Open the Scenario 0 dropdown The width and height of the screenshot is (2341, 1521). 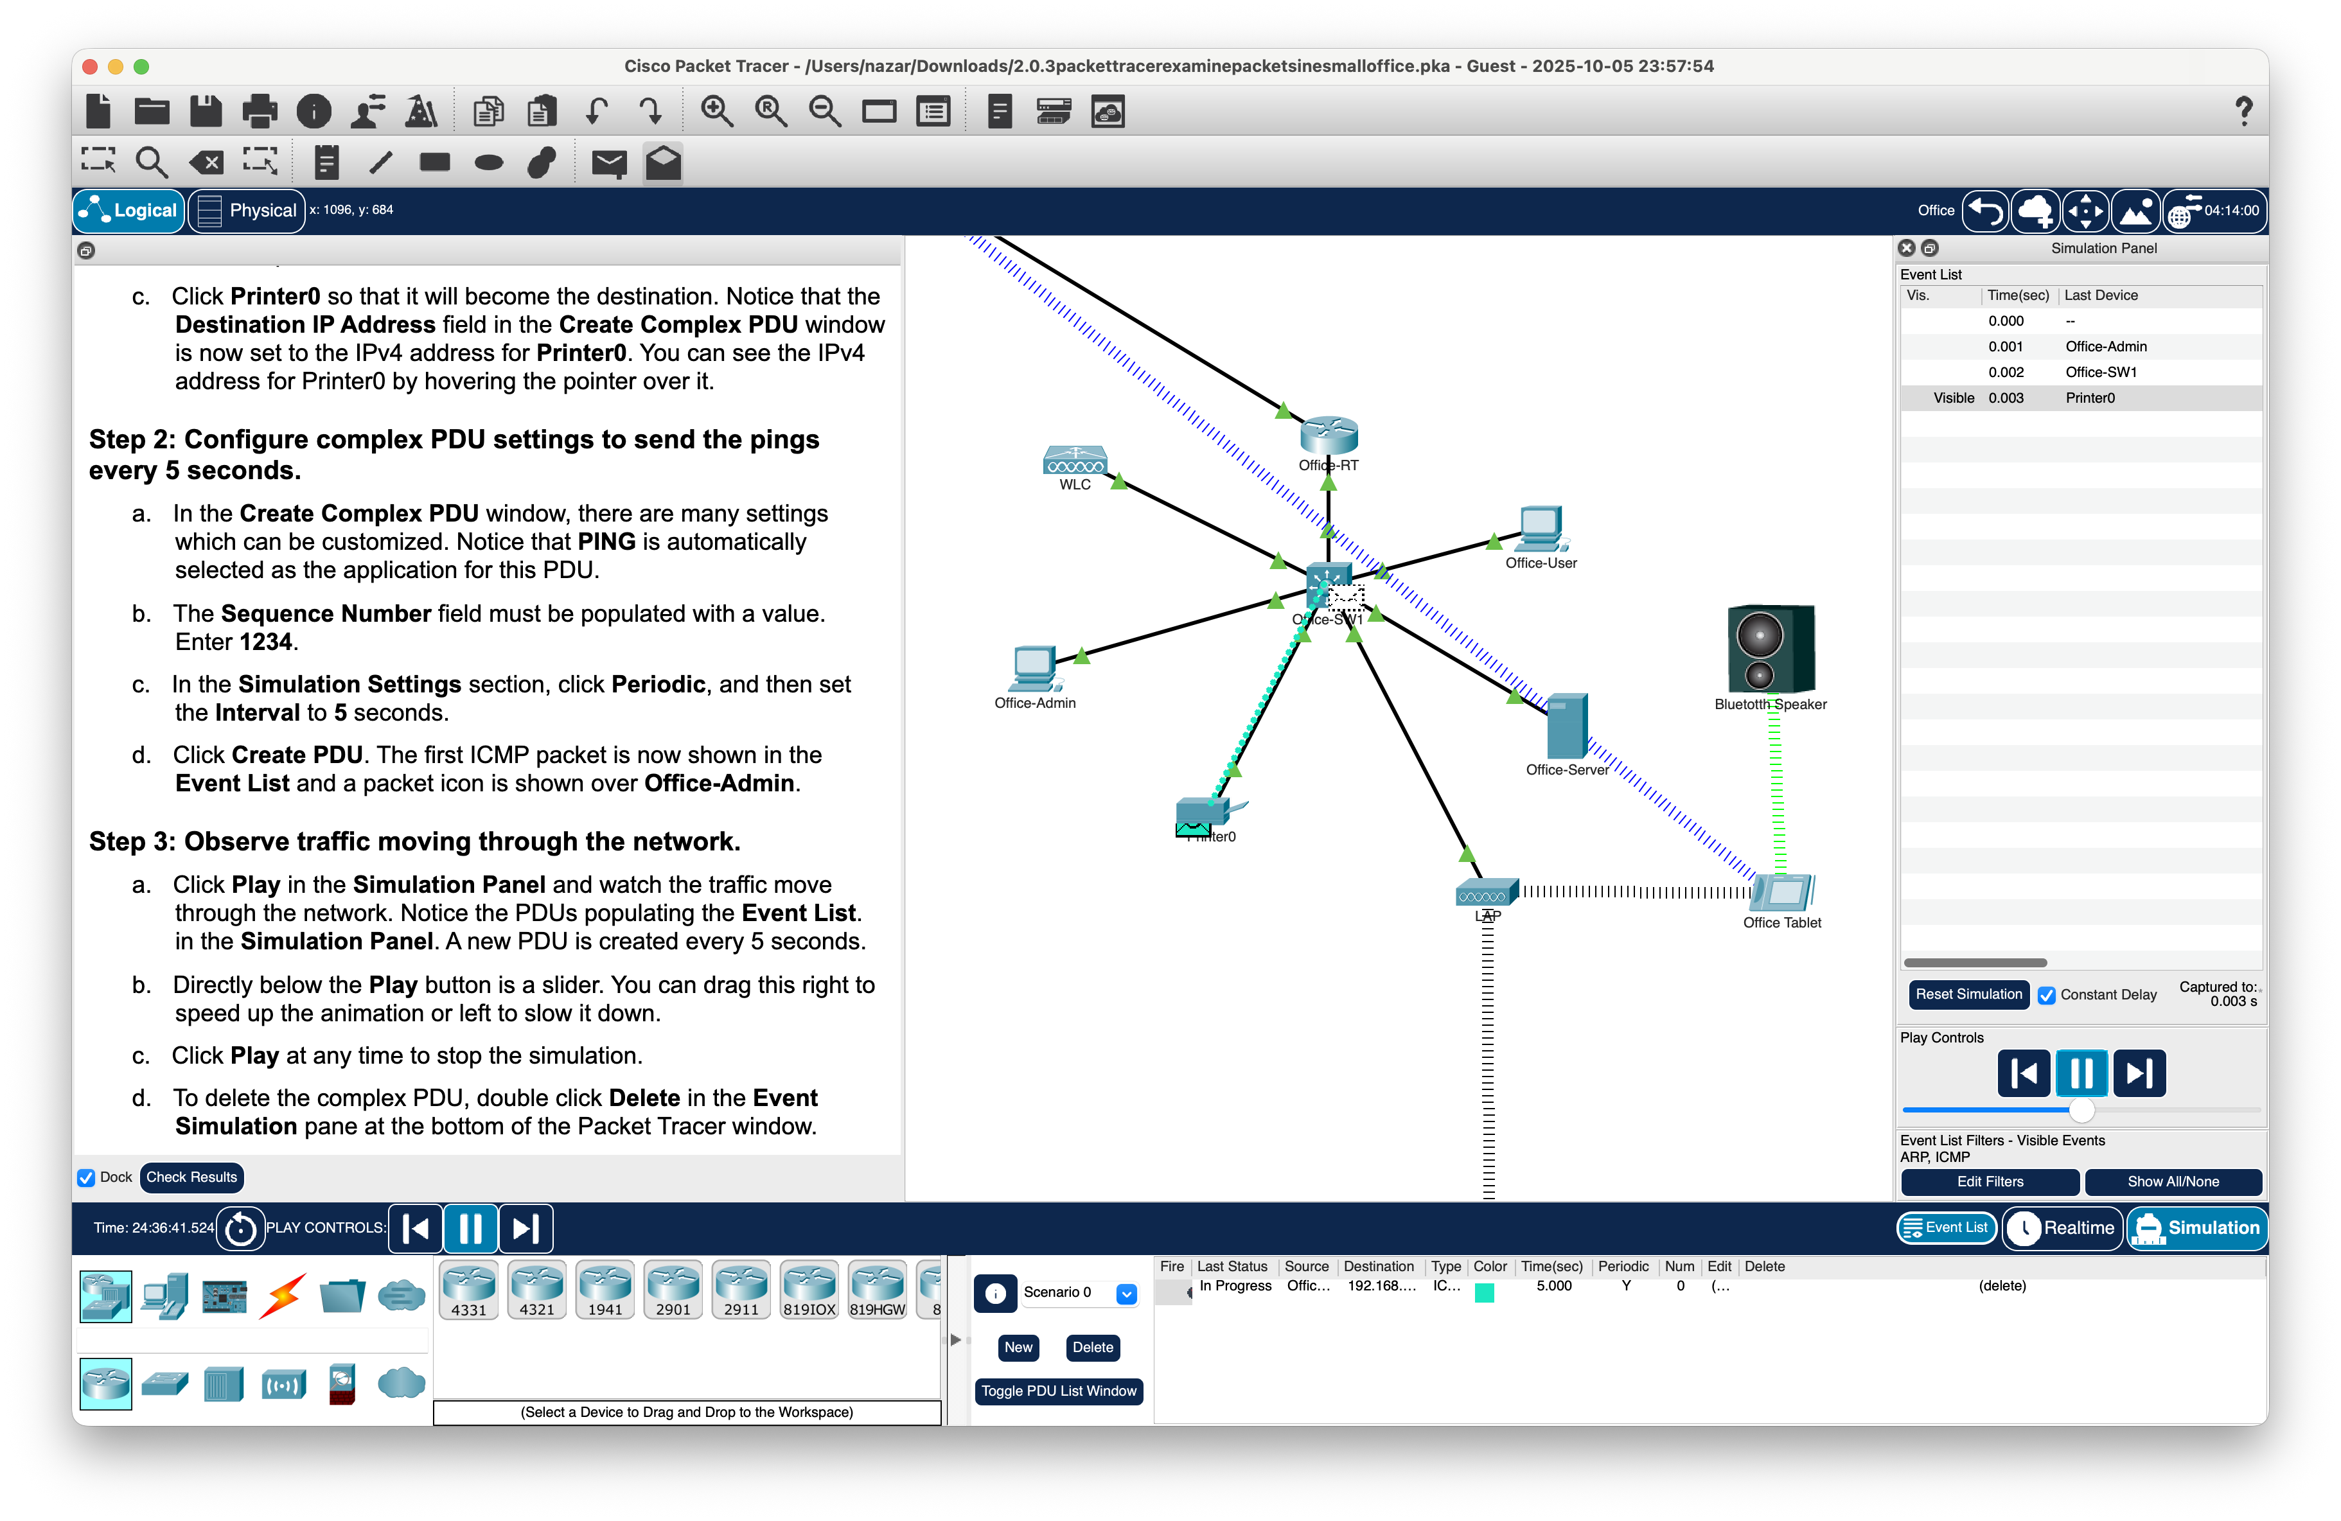[x=1127, y=1293]
